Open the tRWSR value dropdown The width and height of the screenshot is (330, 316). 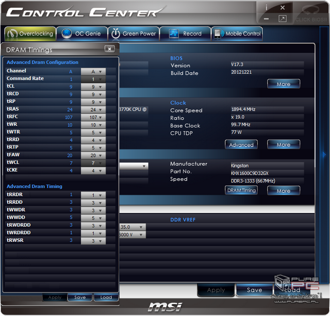(93, 241)
